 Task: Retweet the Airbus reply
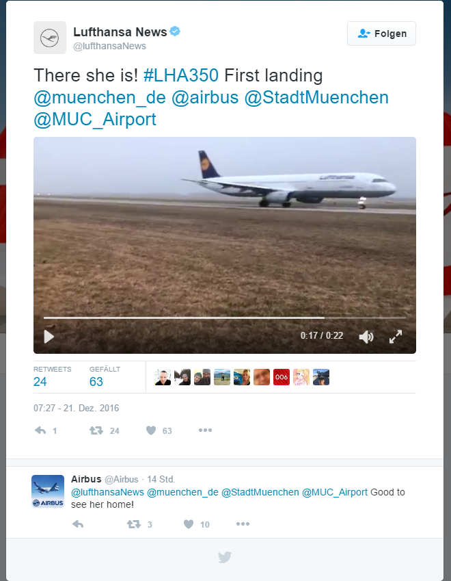point(133,524)
